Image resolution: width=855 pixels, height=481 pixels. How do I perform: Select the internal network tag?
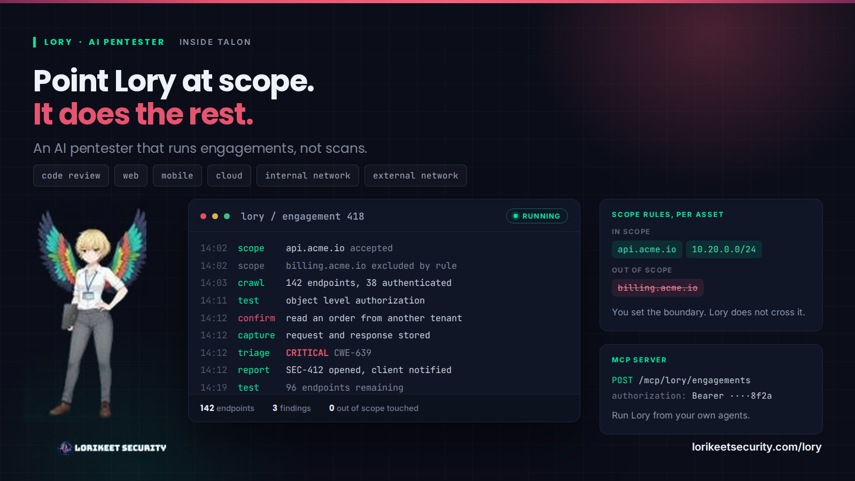click(308, 176)
